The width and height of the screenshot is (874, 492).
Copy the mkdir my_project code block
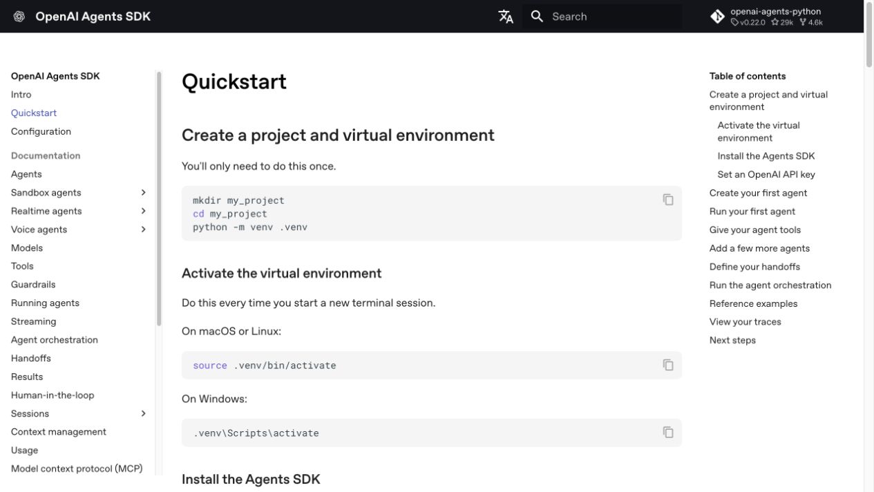coord(668,200)
